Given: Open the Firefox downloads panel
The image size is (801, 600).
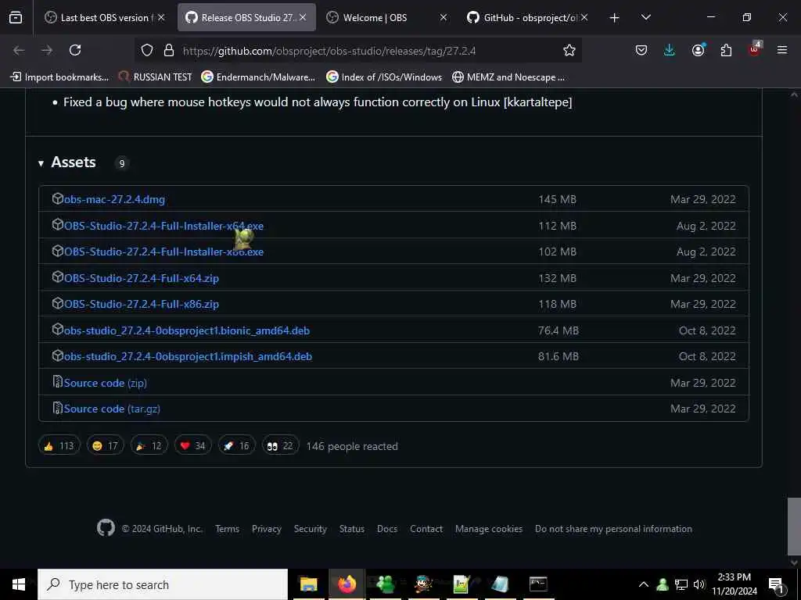Looking at the screenshot, I should (670, 50).
